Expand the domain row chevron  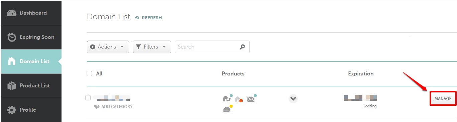(293, 99)
